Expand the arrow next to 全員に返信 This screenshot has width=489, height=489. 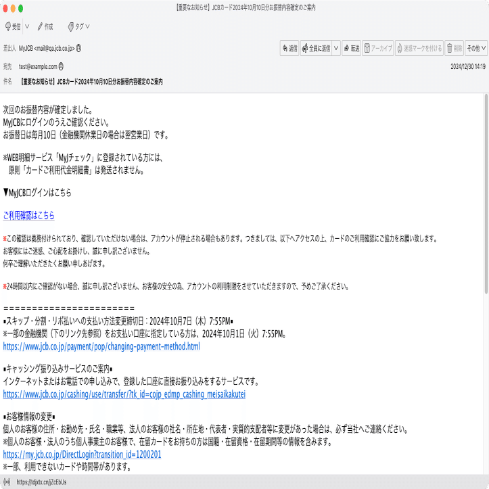click(x=336, y=48)
